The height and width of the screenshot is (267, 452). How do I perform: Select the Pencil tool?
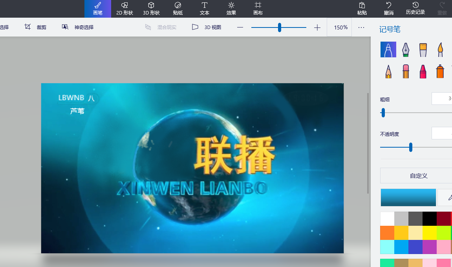(388, 71)
